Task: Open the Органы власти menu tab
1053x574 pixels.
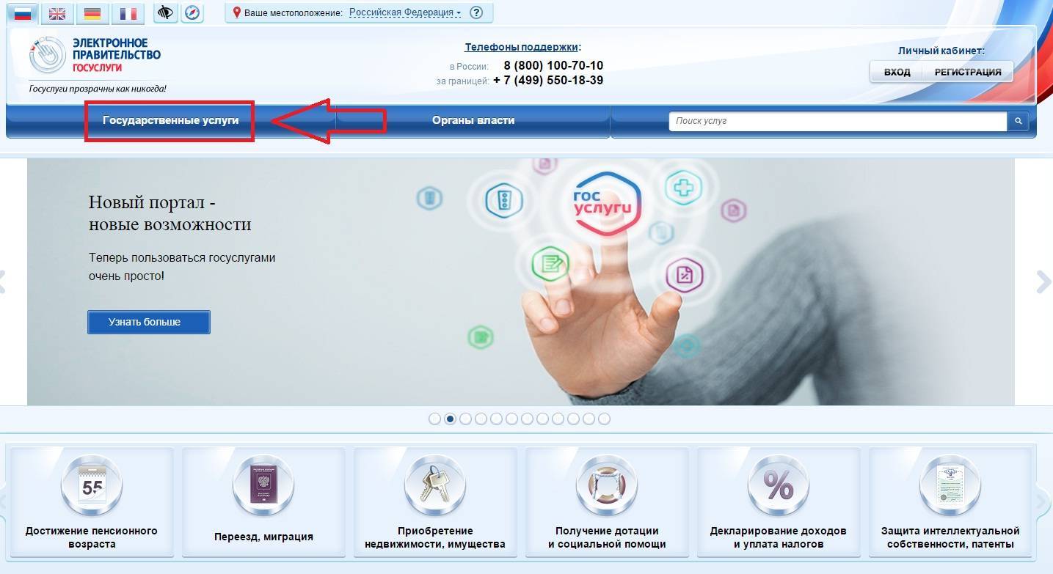Action: (x=473, y=120)
